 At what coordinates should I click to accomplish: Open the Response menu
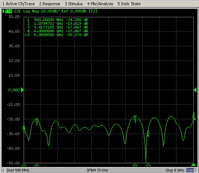pos(50,4)
